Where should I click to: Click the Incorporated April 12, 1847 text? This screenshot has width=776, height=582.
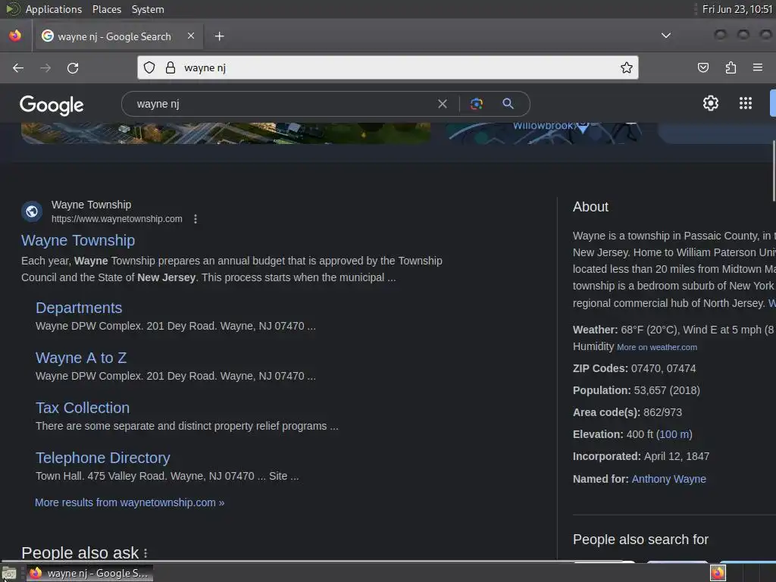[641, 456]
